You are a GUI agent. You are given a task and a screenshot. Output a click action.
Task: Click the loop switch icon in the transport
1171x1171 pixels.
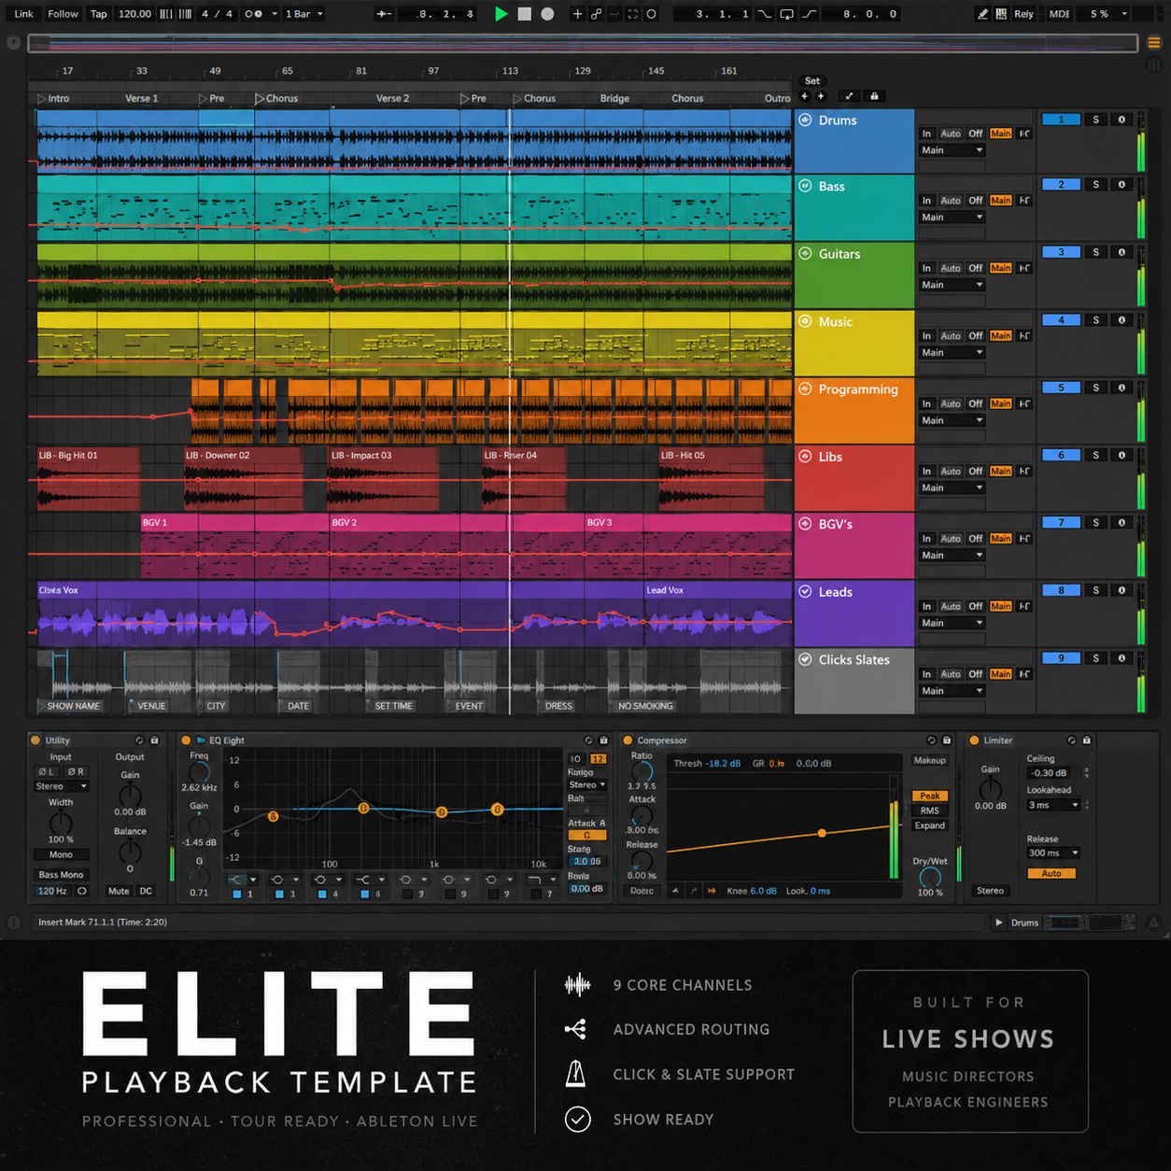[x=787, y=14]
